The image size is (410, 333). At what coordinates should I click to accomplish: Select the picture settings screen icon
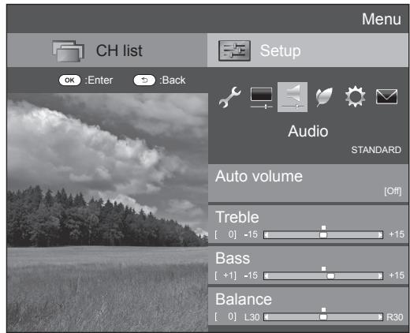tap(261, 98)
